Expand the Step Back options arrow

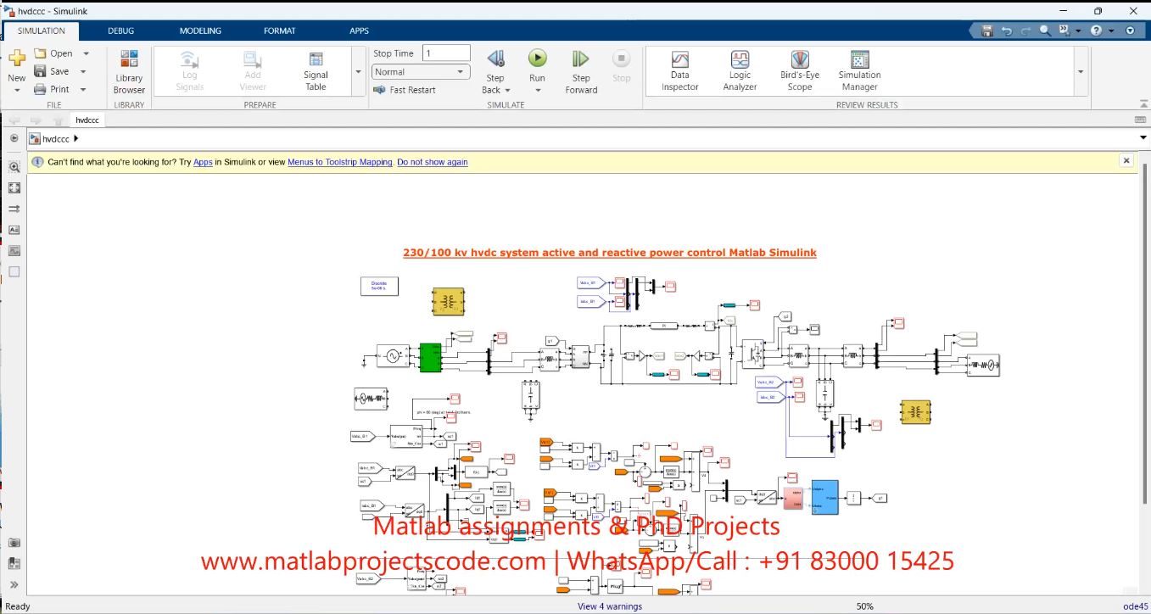[507, 91]
